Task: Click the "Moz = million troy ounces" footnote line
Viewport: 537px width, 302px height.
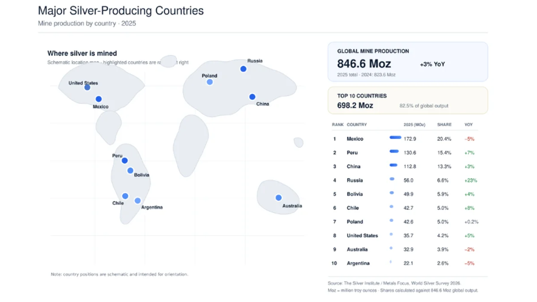Action: coord(403,290)
